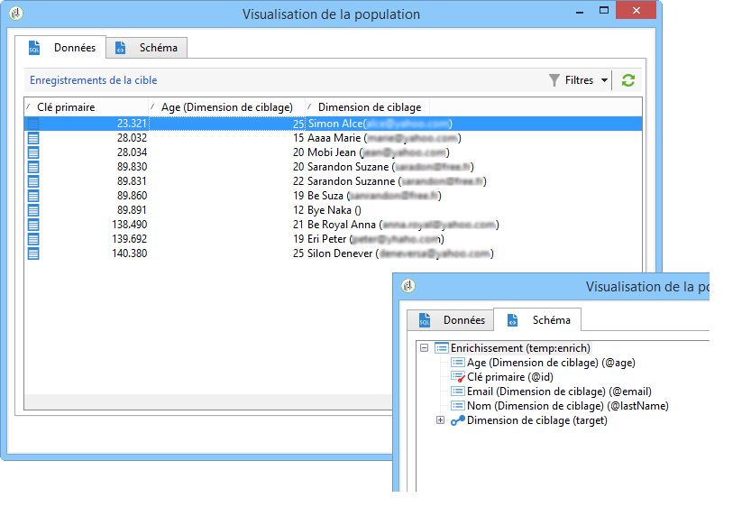Screen dimensions: 751x516
Task: Select Clé primaire (@id) tree item
Action: (x=510, y=377)
